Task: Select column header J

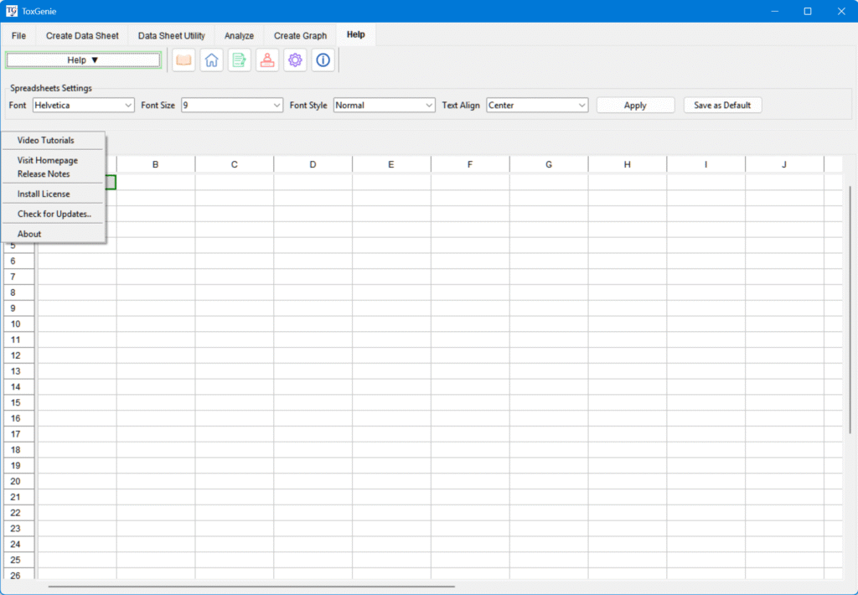Action: [x=784, y=164]
